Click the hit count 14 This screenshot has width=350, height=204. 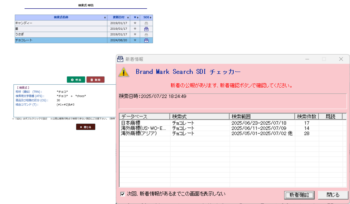click(306, 128)
